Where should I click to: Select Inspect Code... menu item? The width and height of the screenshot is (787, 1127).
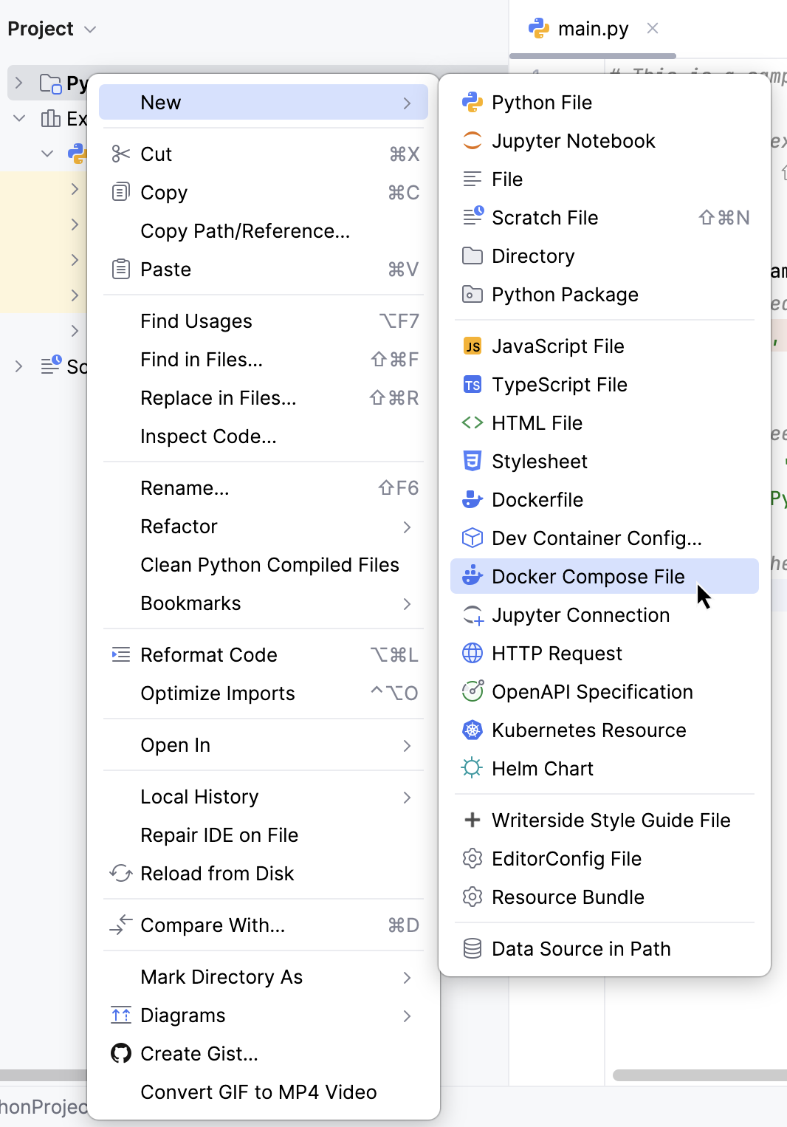(264, 436)
